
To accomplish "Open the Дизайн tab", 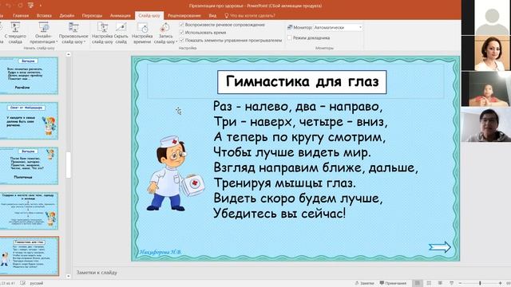I will tap(67, 15).
